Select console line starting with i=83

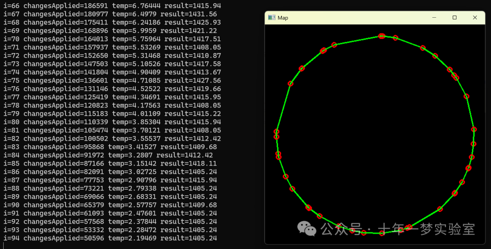110,147
